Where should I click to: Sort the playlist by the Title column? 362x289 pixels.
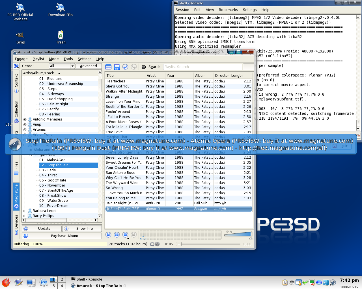click(125, 76)
